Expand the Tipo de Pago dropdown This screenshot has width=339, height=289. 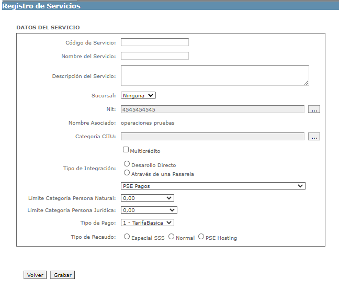(148, 223)
